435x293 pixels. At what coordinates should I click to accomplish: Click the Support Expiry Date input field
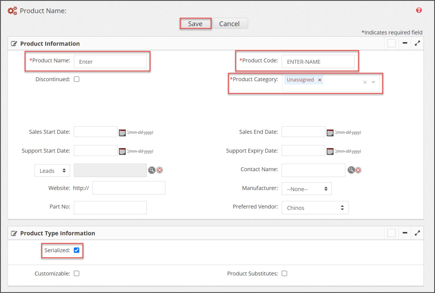[x=303, y=151]
